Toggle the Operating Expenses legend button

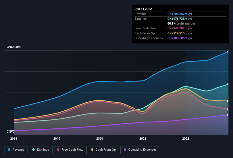[x=140, y=150]
